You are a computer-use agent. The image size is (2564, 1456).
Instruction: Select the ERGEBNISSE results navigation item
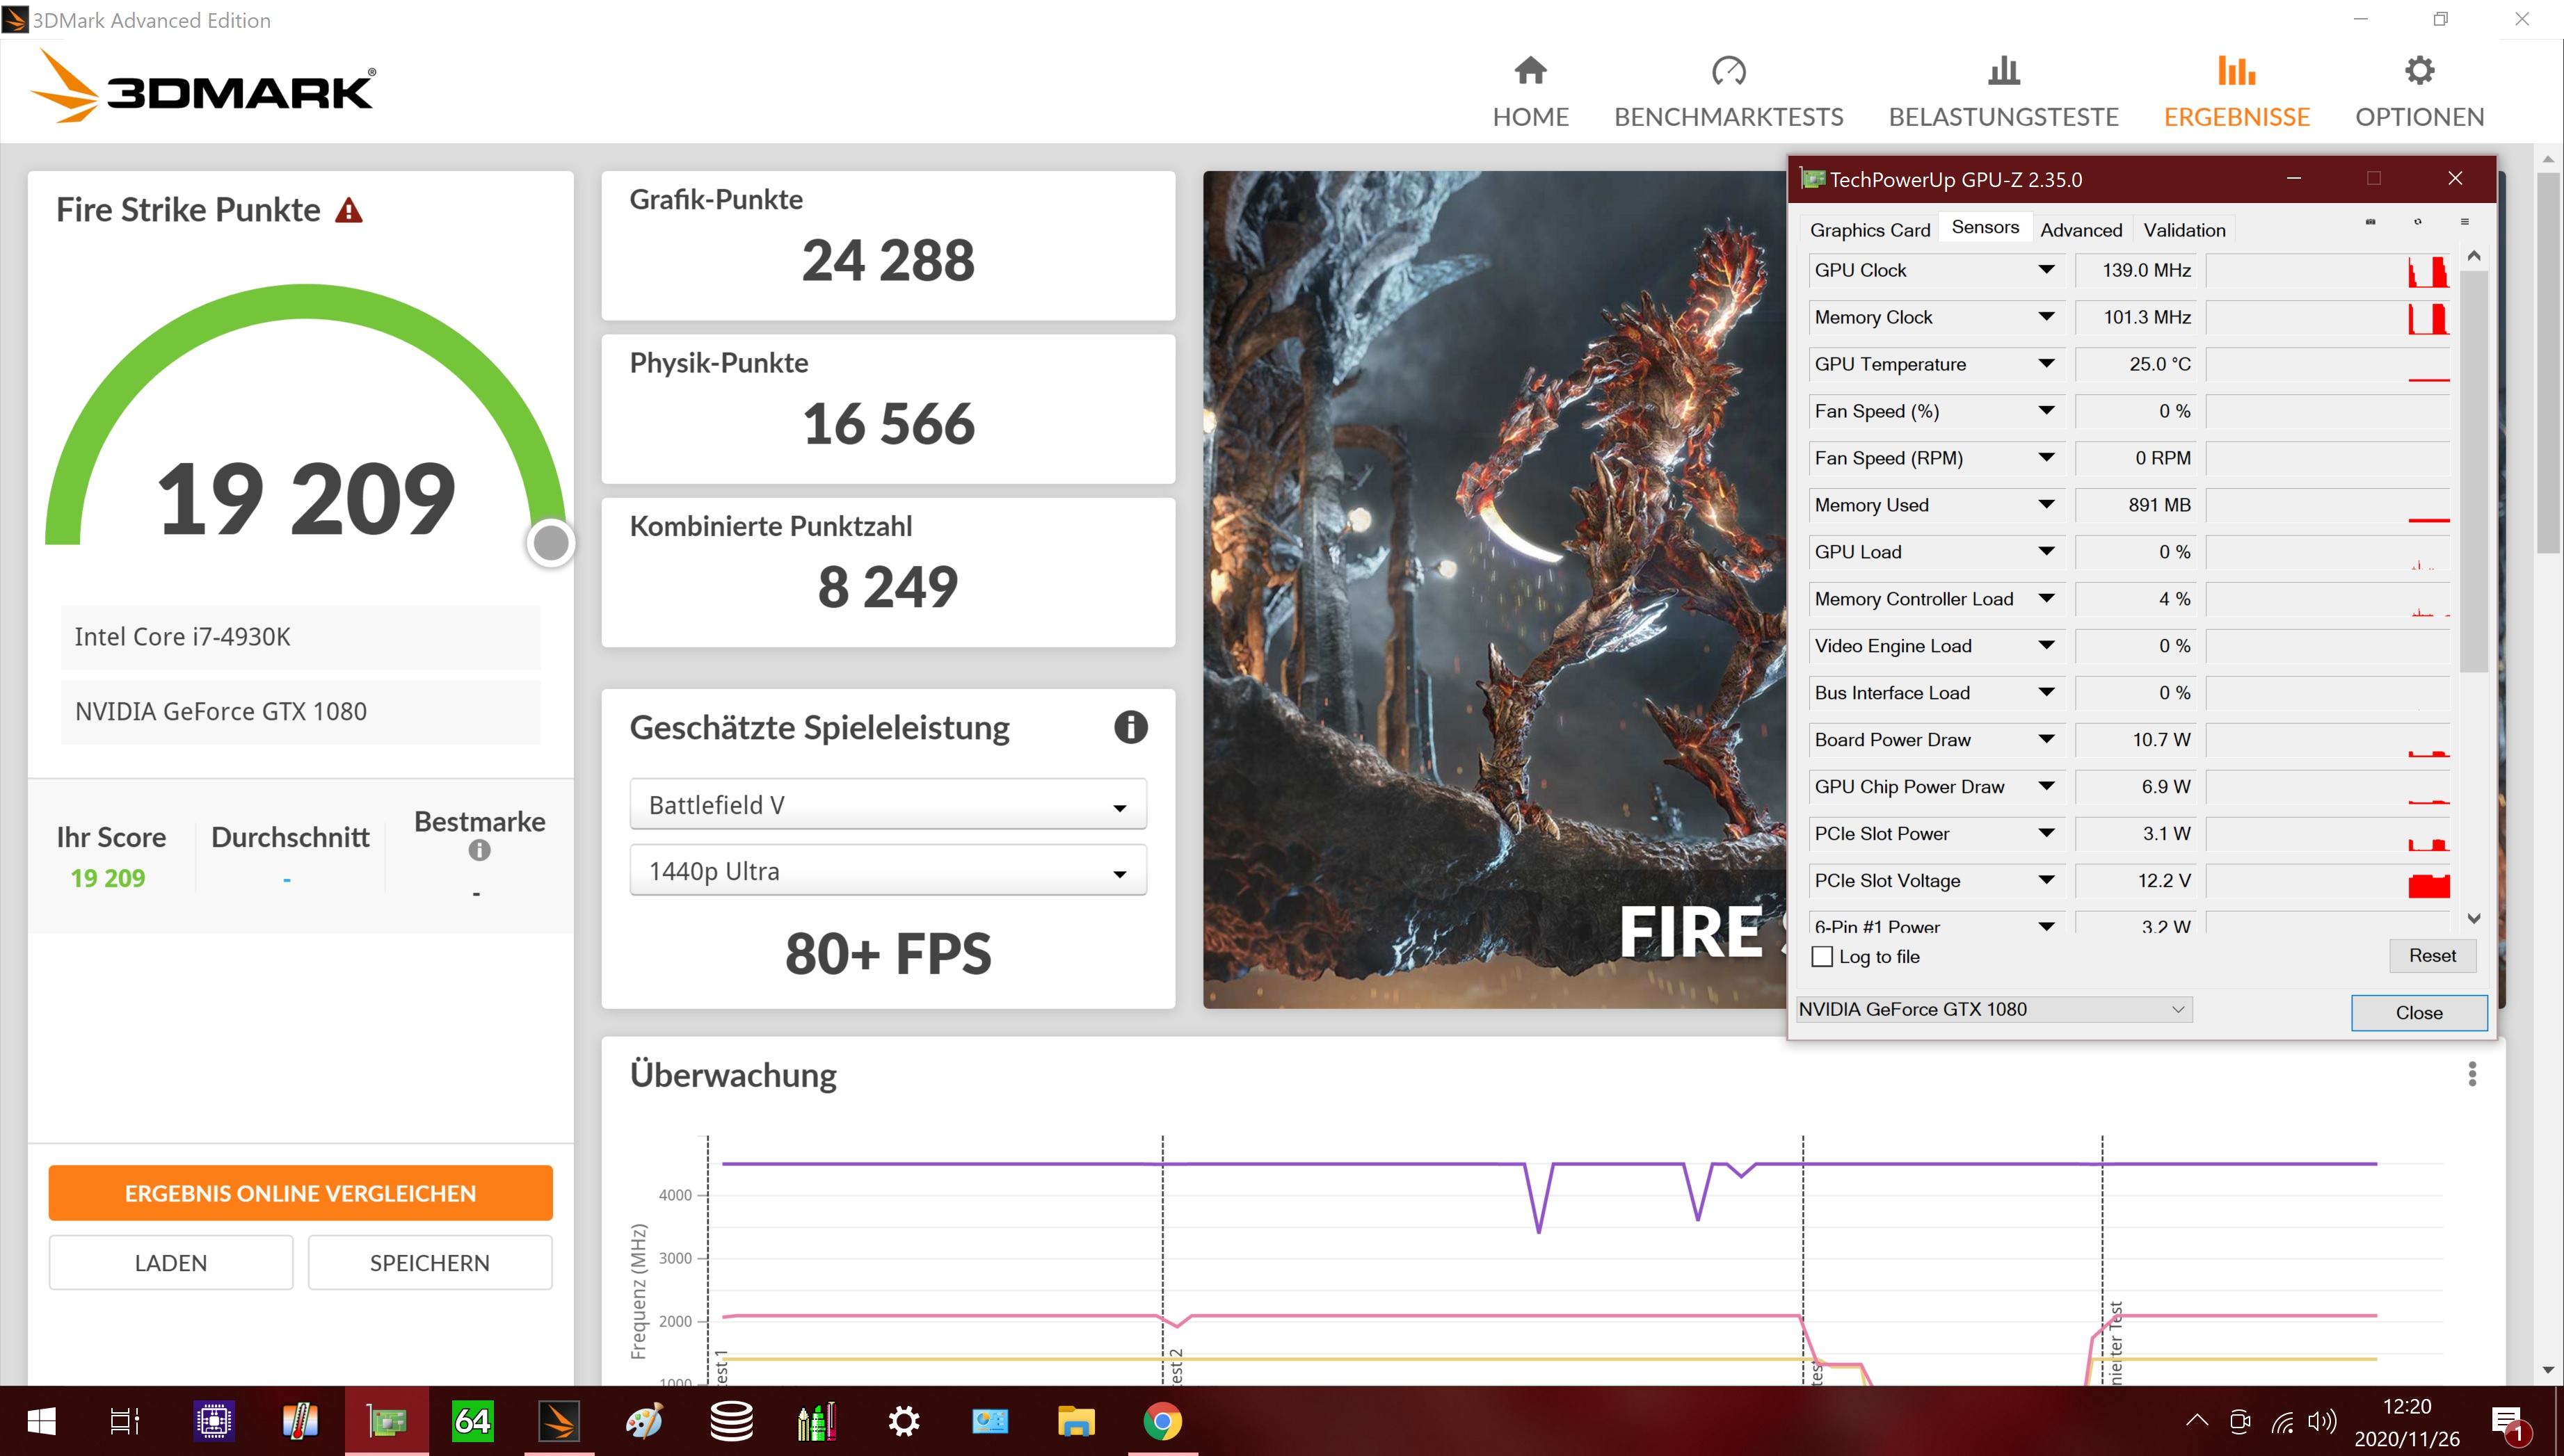click(2237, 92)
